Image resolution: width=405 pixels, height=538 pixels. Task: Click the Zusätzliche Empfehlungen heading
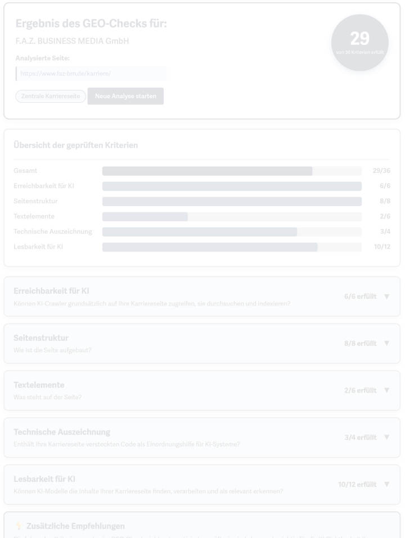pos(75,526)
